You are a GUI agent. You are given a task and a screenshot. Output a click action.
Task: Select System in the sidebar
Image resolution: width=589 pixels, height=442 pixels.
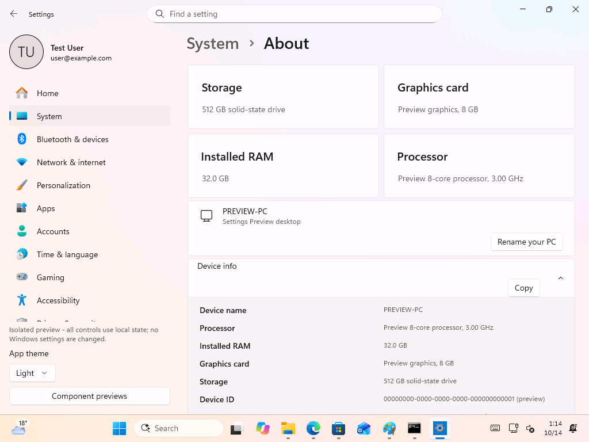click(x=89, y=116)
